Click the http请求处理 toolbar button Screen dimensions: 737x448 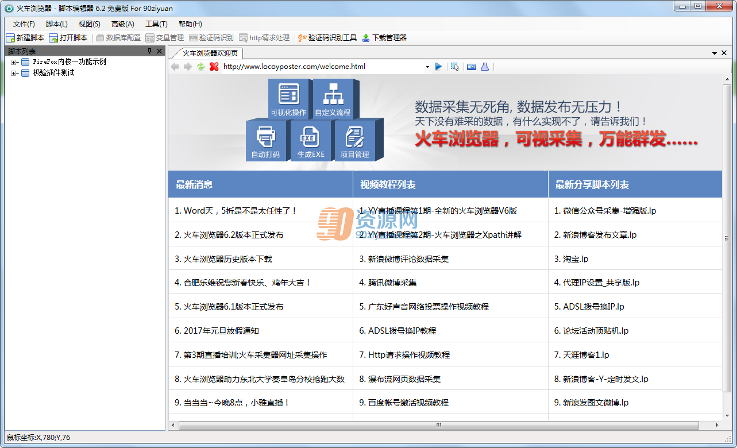tap(264, 38)
